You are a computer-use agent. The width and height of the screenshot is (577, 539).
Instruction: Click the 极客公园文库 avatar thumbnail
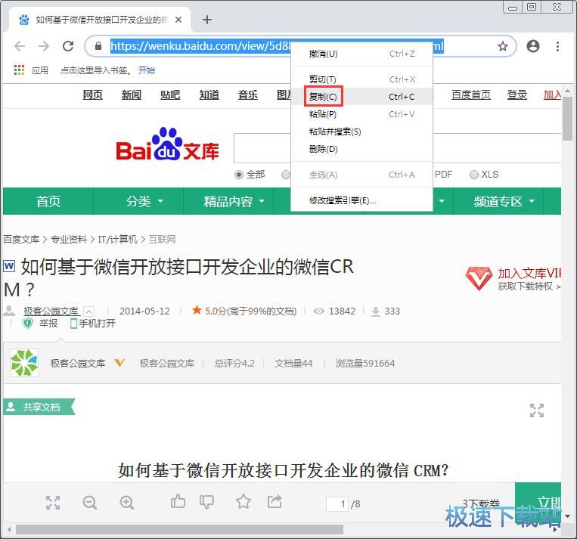coord(24,363)
